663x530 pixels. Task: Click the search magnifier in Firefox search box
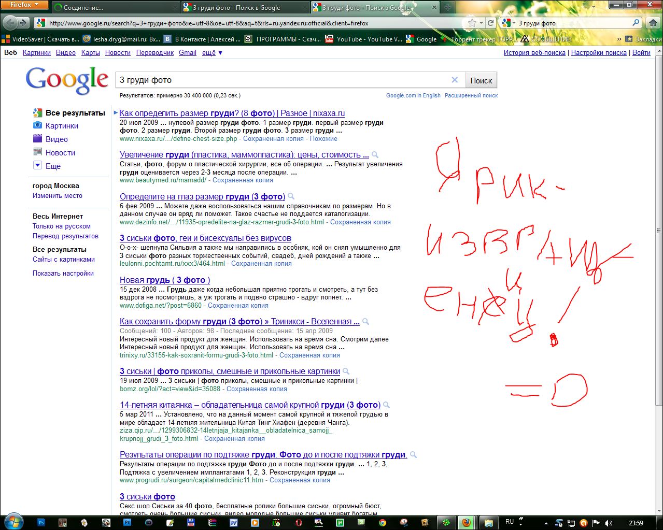click(x=636, y=23)
